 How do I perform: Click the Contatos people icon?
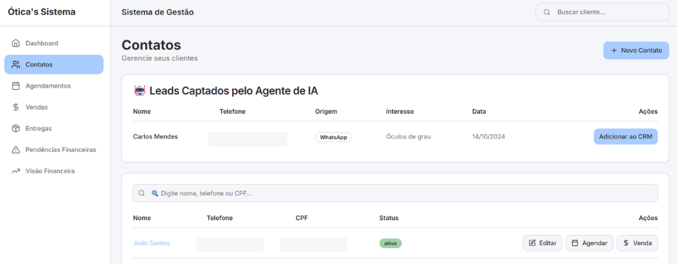point(16,65)
